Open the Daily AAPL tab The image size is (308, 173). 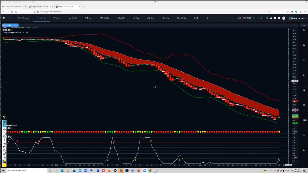point(121,18)
